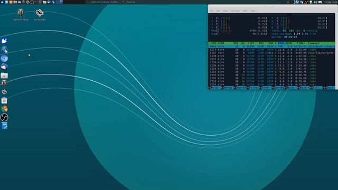Click the orange launcher in top panel
The width and height of the screenshot is (338, 190).
pos(11,2)
